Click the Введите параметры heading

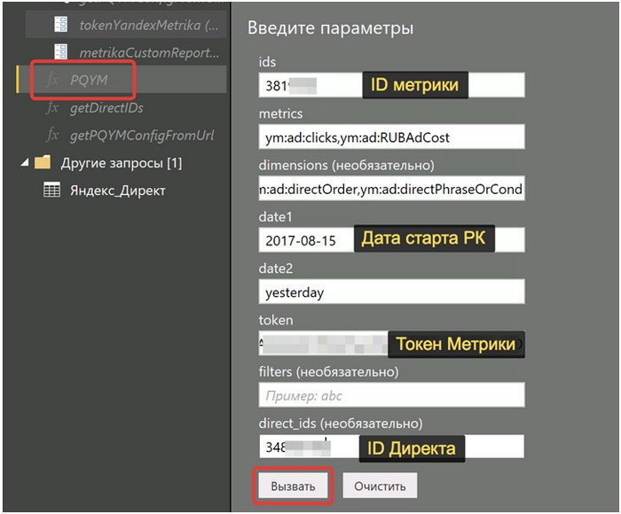click(x=330, y=28)
